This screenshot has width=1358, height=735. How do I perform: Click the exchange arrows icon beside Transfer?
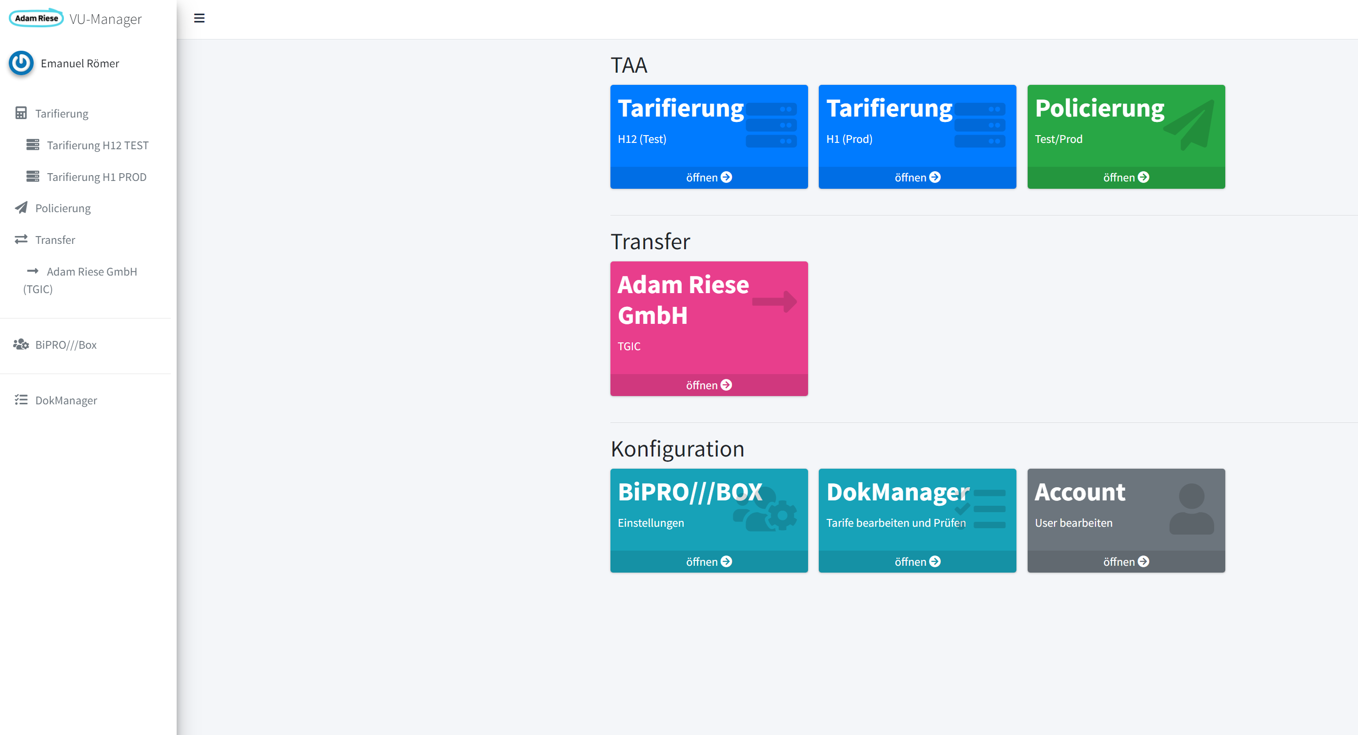pos(21,240)
